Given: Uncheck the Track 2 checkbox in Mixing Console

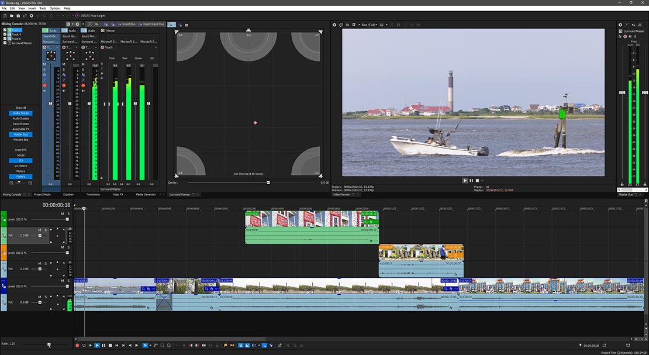Looking at the screenshot, I should pos(5,30).
